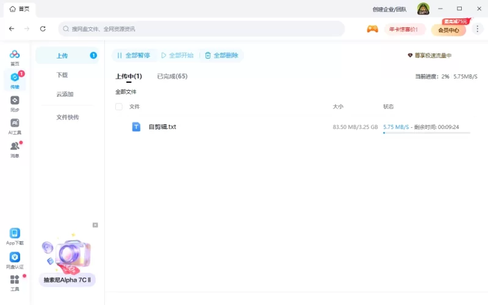Open the 首页 home sidebar icon
This screenshot has width=488, height=305.
[x=15, y=57]
